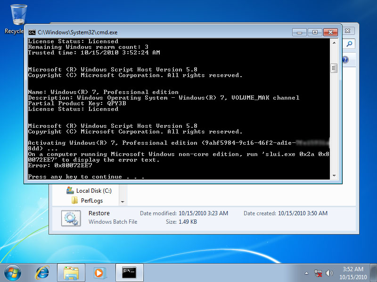Click 'Press any key to continue' line
The height and width of the screenshot is (282, 377).
(x=86, y=177)
